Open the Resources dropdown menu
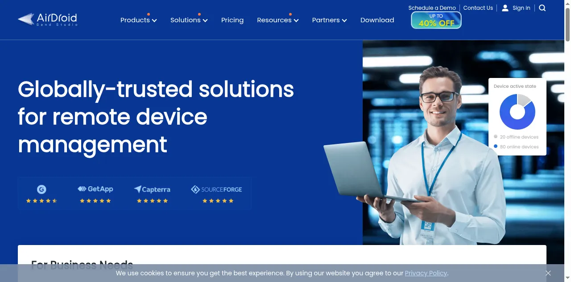571x282 pixels. pyautogui.click(x=277, y=20)
